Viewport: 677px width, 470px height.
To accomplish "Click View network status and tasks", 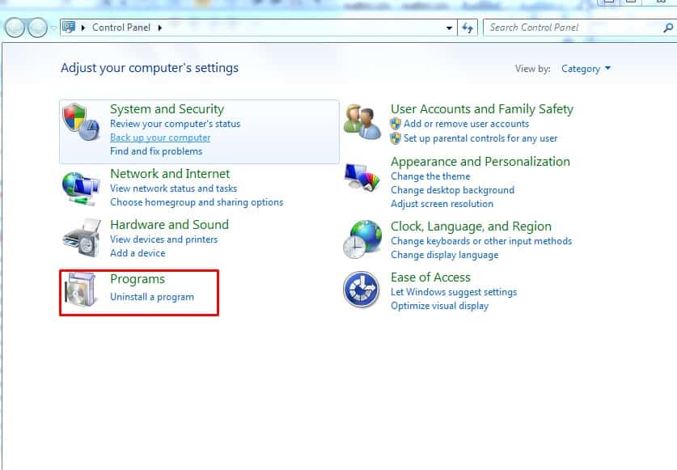I will click(x=173, y=188).
